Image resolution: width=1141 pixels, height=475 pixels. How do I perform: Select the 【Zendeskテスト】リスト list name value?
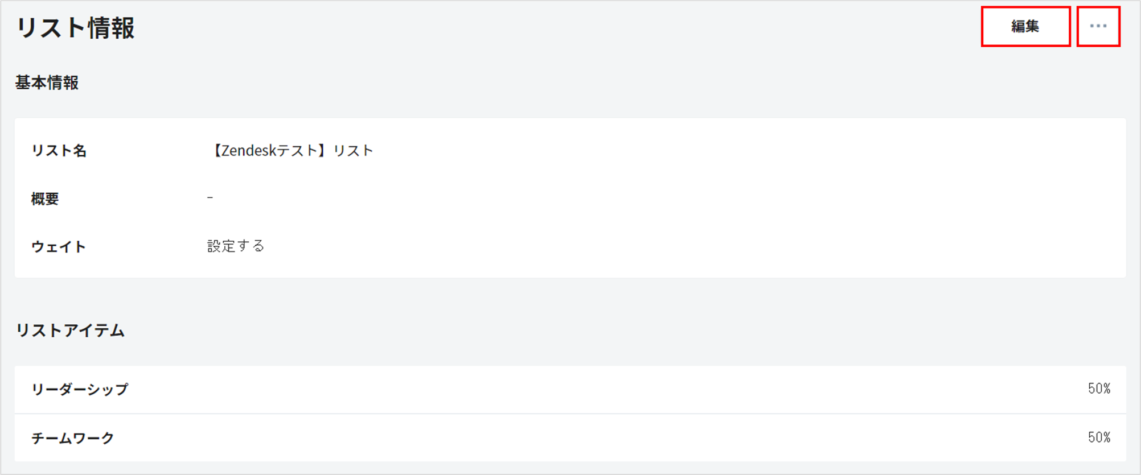(x=291, y=151)
